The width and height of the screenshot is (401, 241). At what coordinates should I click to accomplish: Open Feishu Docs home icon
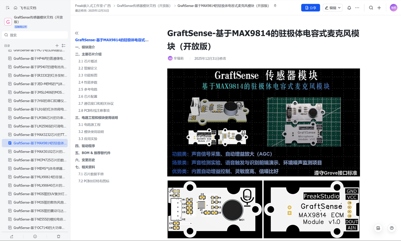[x=15, y=8]
